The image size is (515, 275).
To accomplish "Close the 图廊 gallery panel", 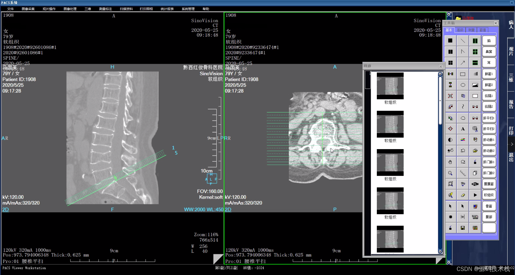I will coord(440,66).
